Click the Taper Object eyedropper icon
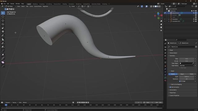198x111 pixels. (x=193, y=63)
